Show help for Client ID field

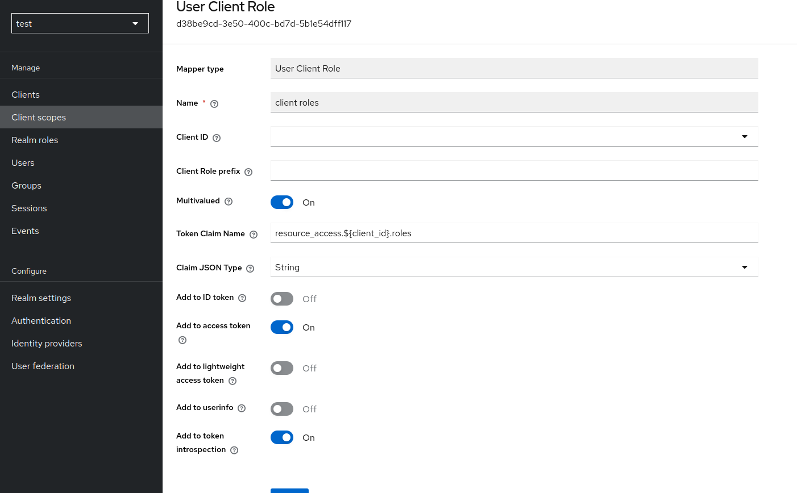[x=217, y=137]
